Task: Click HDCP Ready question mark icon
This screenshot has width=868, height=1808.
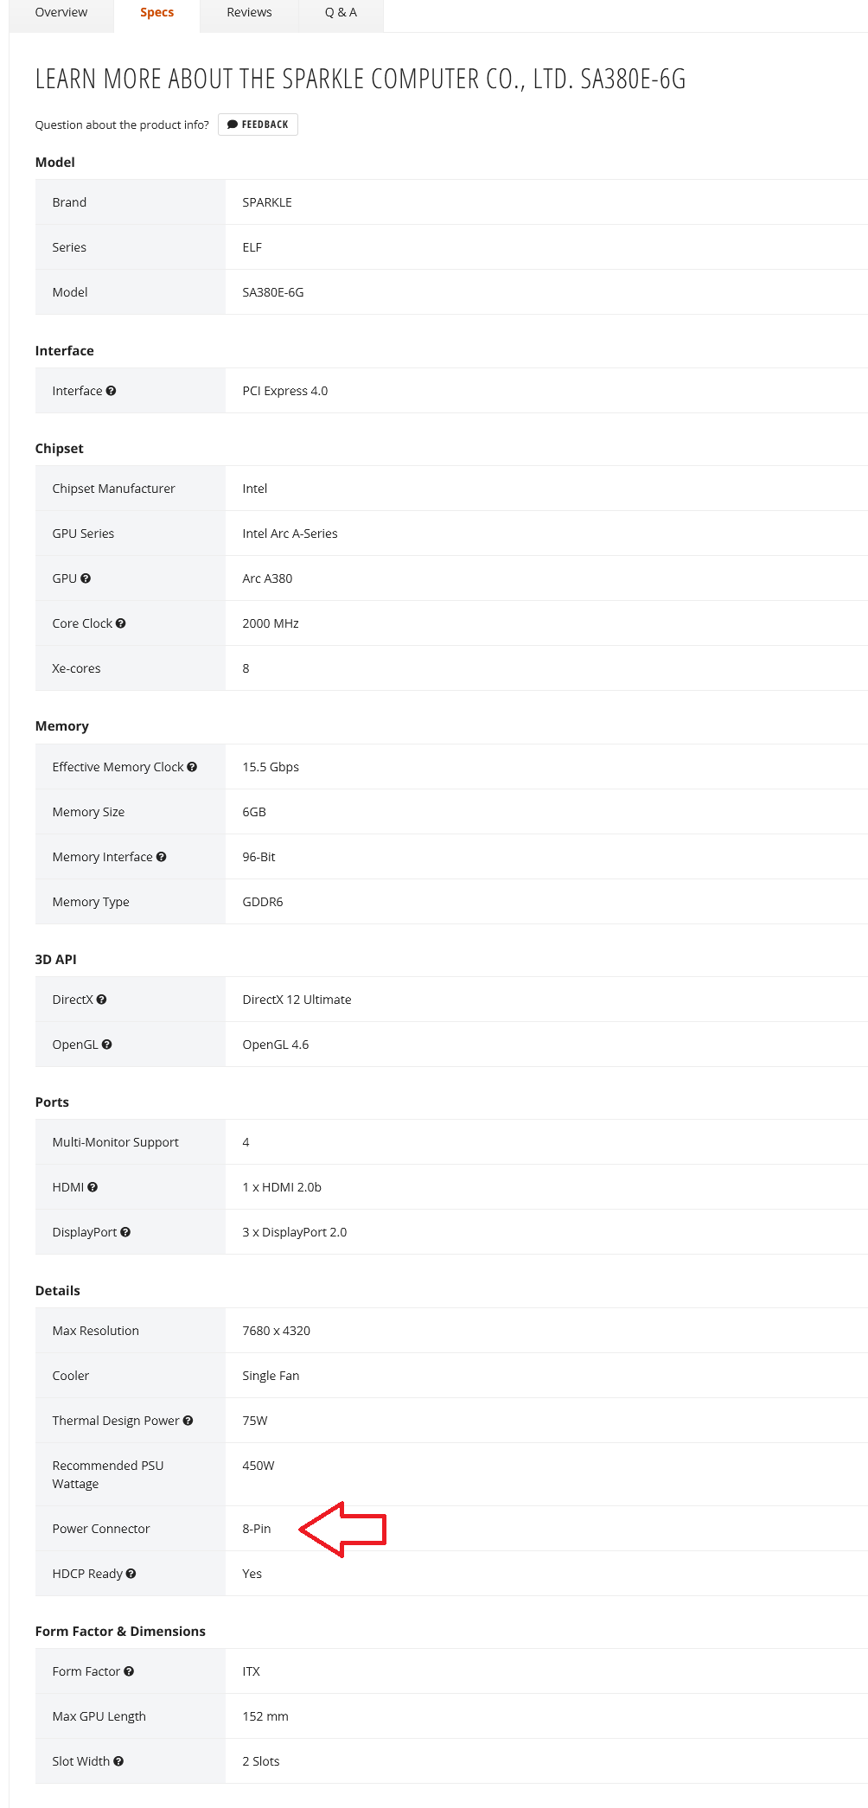Action: tap(131, 1574)
